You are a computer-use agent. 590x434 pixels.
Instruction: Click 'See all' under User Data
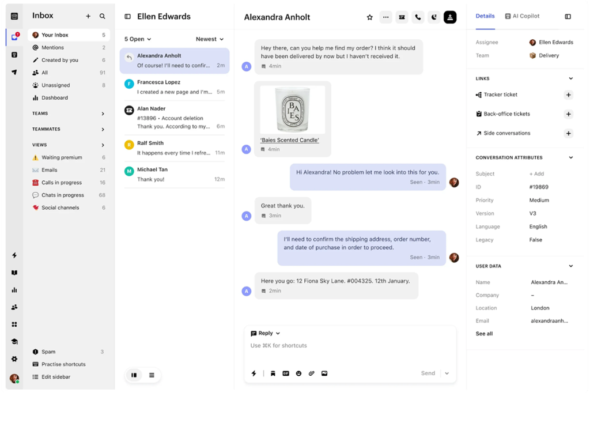(484, 334)
